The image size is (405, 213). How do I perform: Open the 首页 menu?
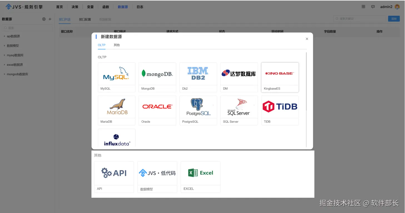pyautogui.click(x=59, y=7)
